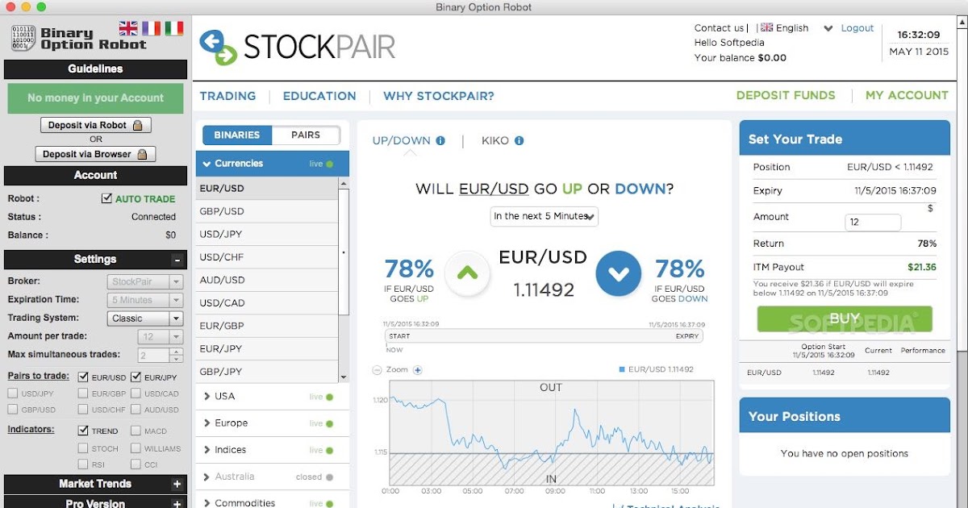Check the EUR/GBP pair checkbox
The height and width of the screenshot is (508, 968).
83,393
